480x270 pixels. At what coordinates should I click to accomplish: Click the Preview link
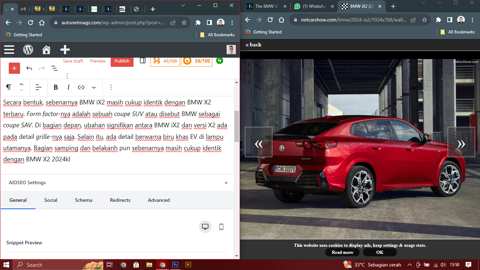coord(98,61)
